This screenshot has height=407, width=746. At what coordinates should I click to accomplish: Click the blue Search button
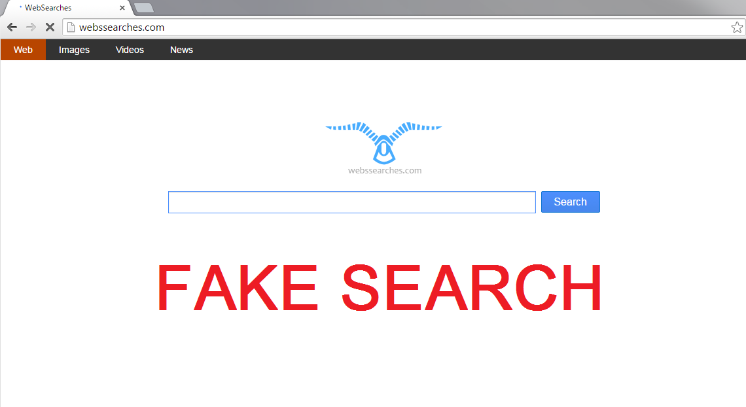click(x=571, y=202)
